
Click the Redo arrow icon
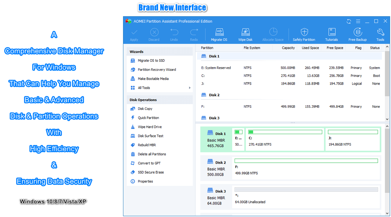click(x=194, y=32)
